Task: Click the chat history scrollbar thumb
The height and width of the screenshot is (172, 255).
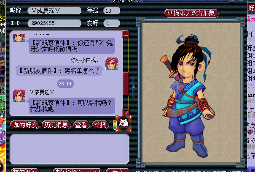Action: click(126, 84)
